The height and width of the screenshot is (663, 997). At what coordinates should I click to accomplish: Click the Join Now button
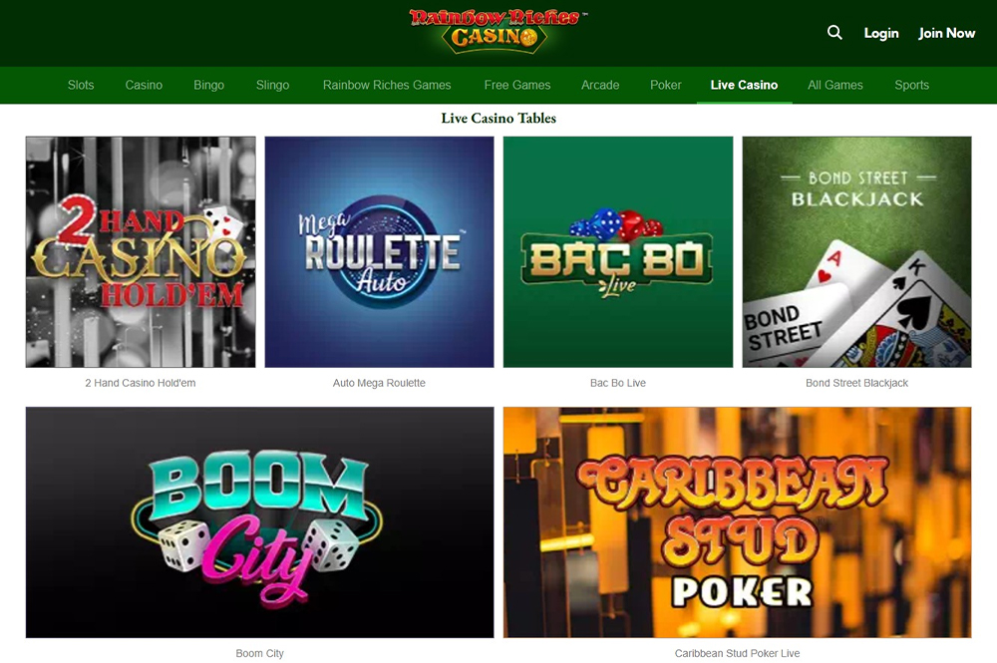click(x=946, y=33)
